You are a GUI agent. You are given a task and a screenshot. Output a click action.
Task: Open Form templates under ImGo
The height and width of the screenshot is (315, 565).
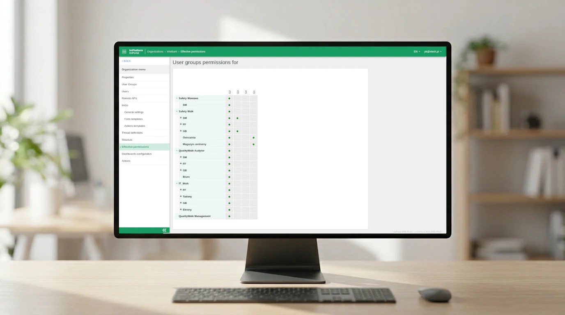133,119
